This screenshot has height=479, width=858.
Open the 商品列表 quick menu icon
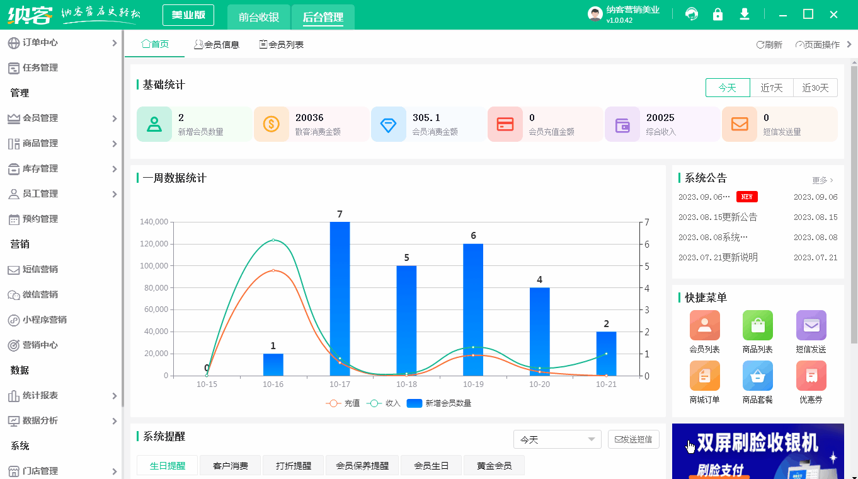pyautogui.click(x=757, y=325)
